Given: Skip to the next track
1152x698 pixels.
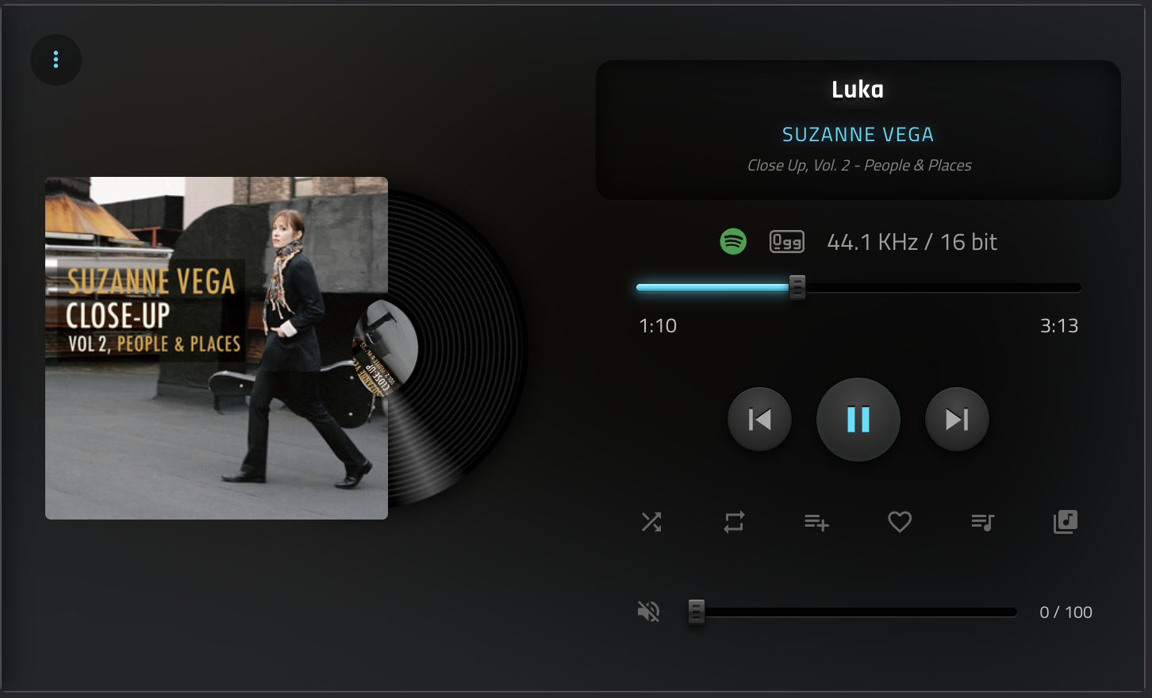Looking at the screenshot, I should coord(957,419).
